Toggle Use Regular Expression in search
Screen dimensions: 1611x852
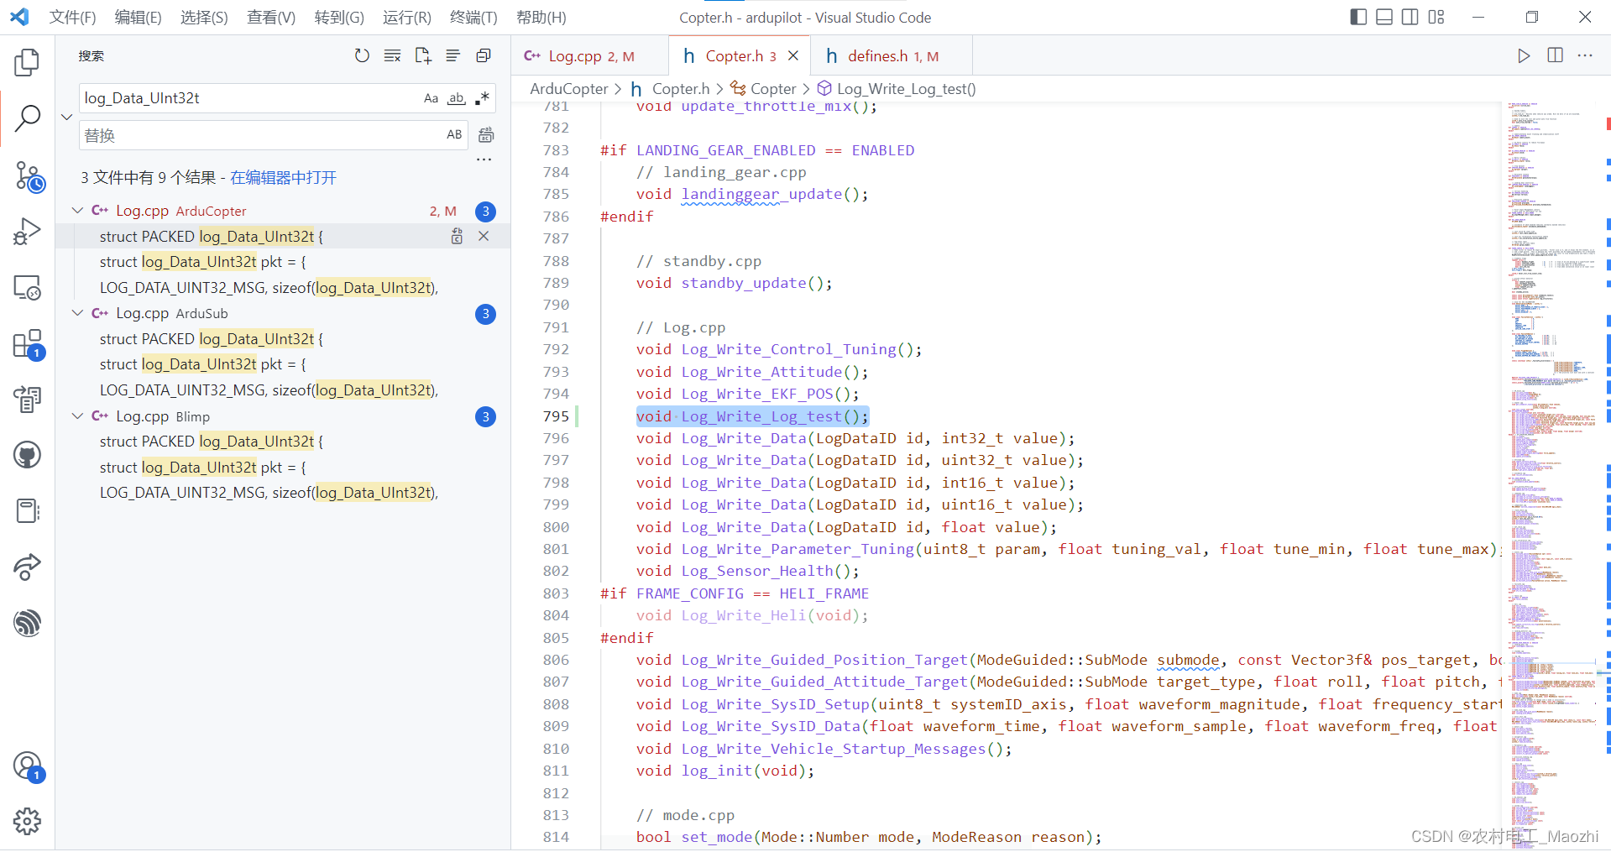482,98
